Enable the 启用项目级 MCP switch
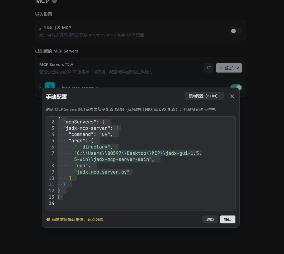The width and height of the screenshot is (284, 254). point(236,31)
